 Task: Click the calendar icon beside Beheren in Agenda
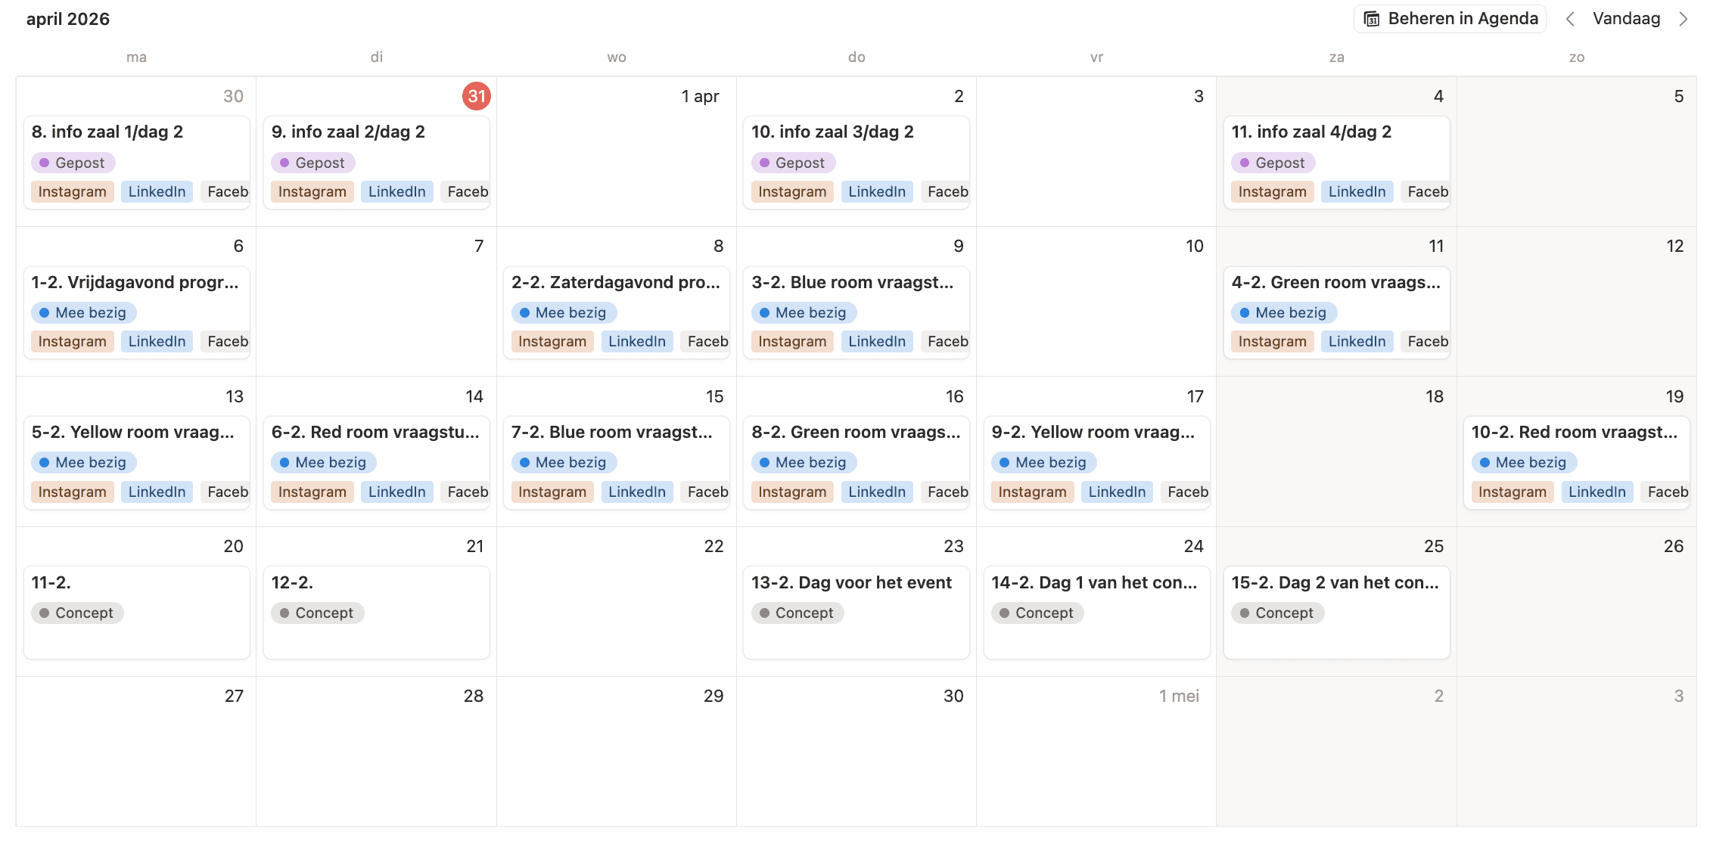point(1371,19)
